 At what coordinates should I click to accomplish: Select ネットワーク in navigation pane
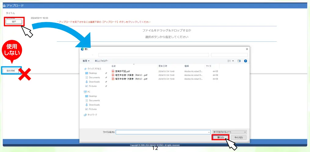92,115
